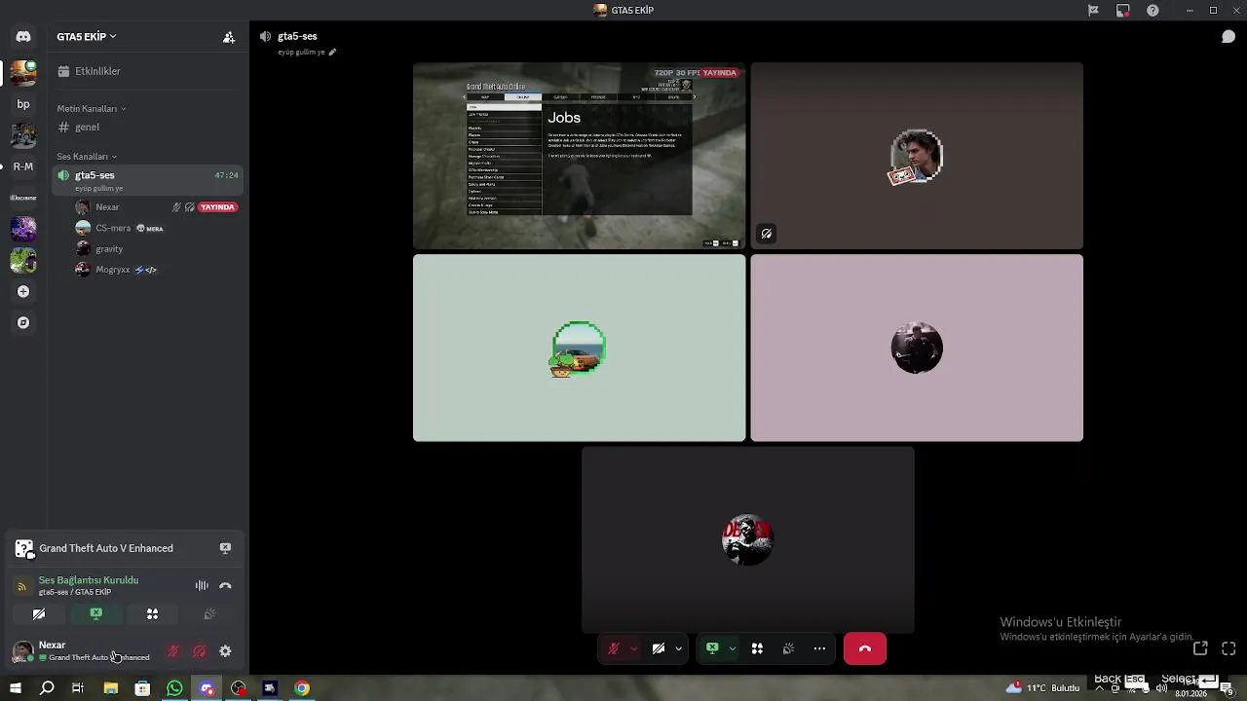Viewport: 1247px width, 701px height.
Task: Click the Grand Theft Auto V Enhanced activity label
Action: 106,548
